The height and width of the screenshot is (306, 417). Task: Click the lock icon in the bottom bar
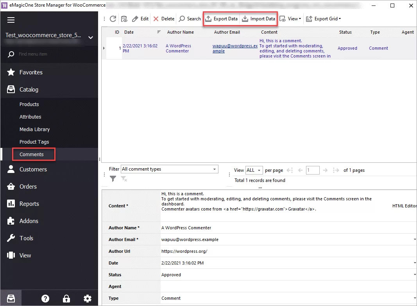click(x=66, y=298)
